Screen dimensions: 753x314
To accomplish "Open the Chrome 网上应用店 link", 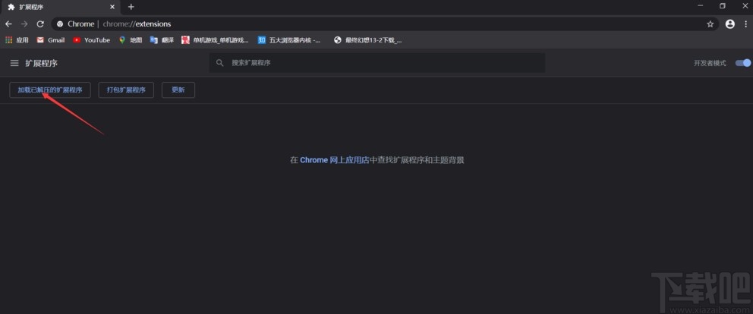I will coord(335,160).
